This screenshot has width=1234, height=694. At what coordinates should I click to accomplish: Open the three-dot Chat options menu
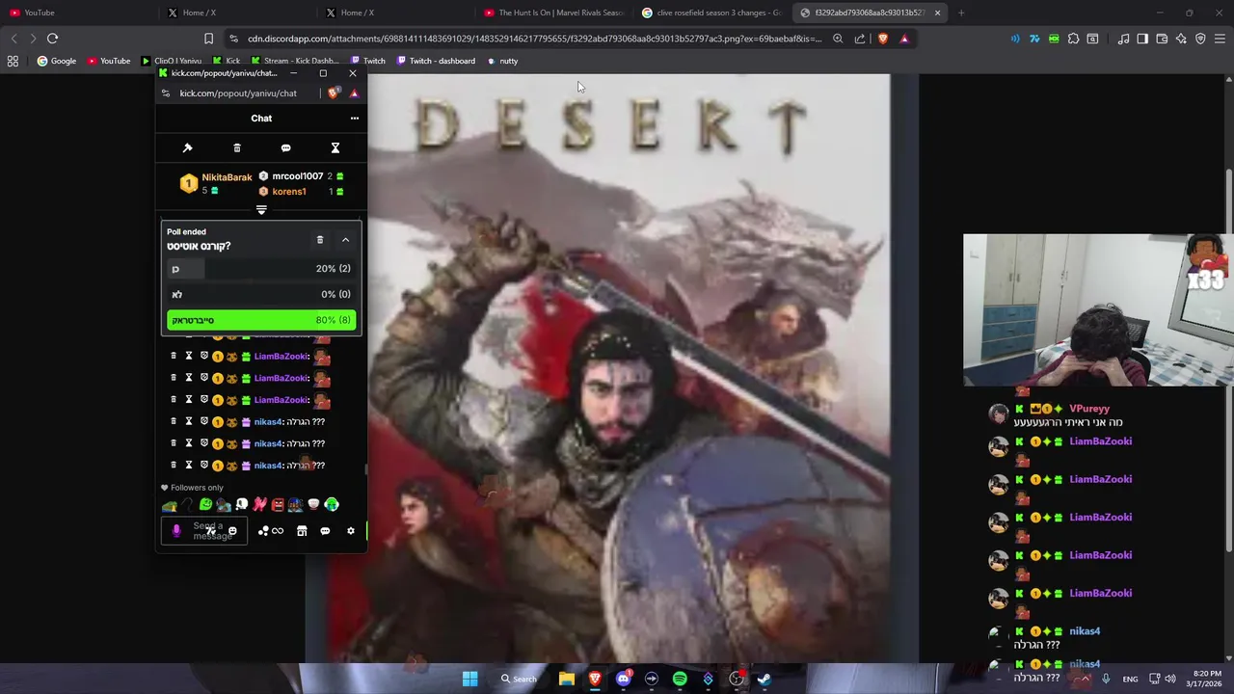(x=354, y=118)
